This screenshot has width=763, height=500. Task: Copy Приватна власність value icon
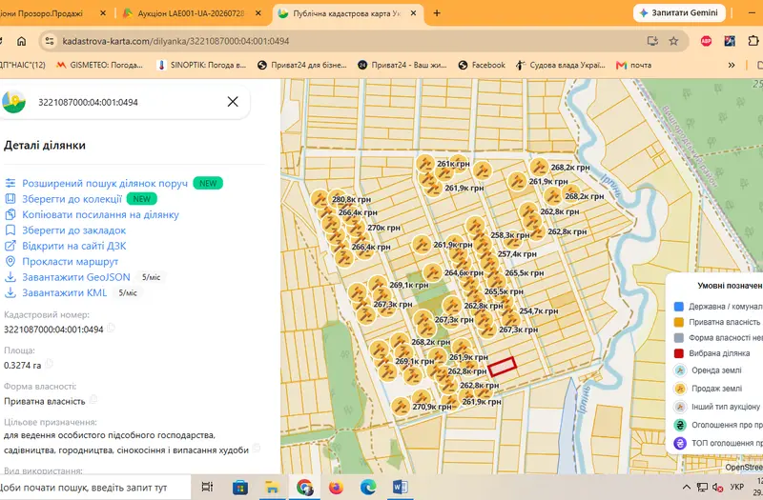coord(93,399)
